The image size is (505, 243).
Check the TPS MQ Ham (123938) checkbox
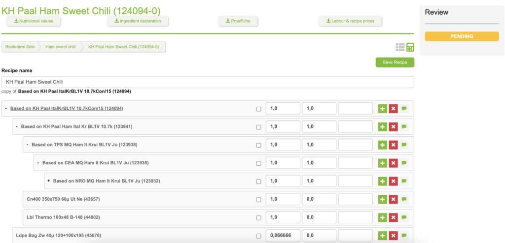[258, 145]
